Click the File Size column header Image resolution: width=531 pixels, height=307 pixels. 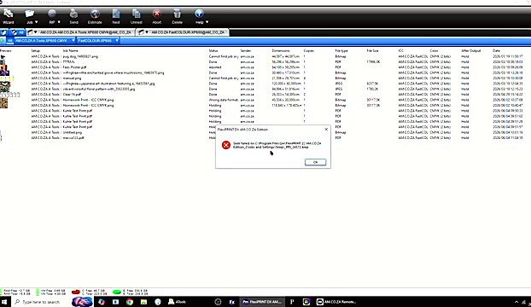[372, 50]
